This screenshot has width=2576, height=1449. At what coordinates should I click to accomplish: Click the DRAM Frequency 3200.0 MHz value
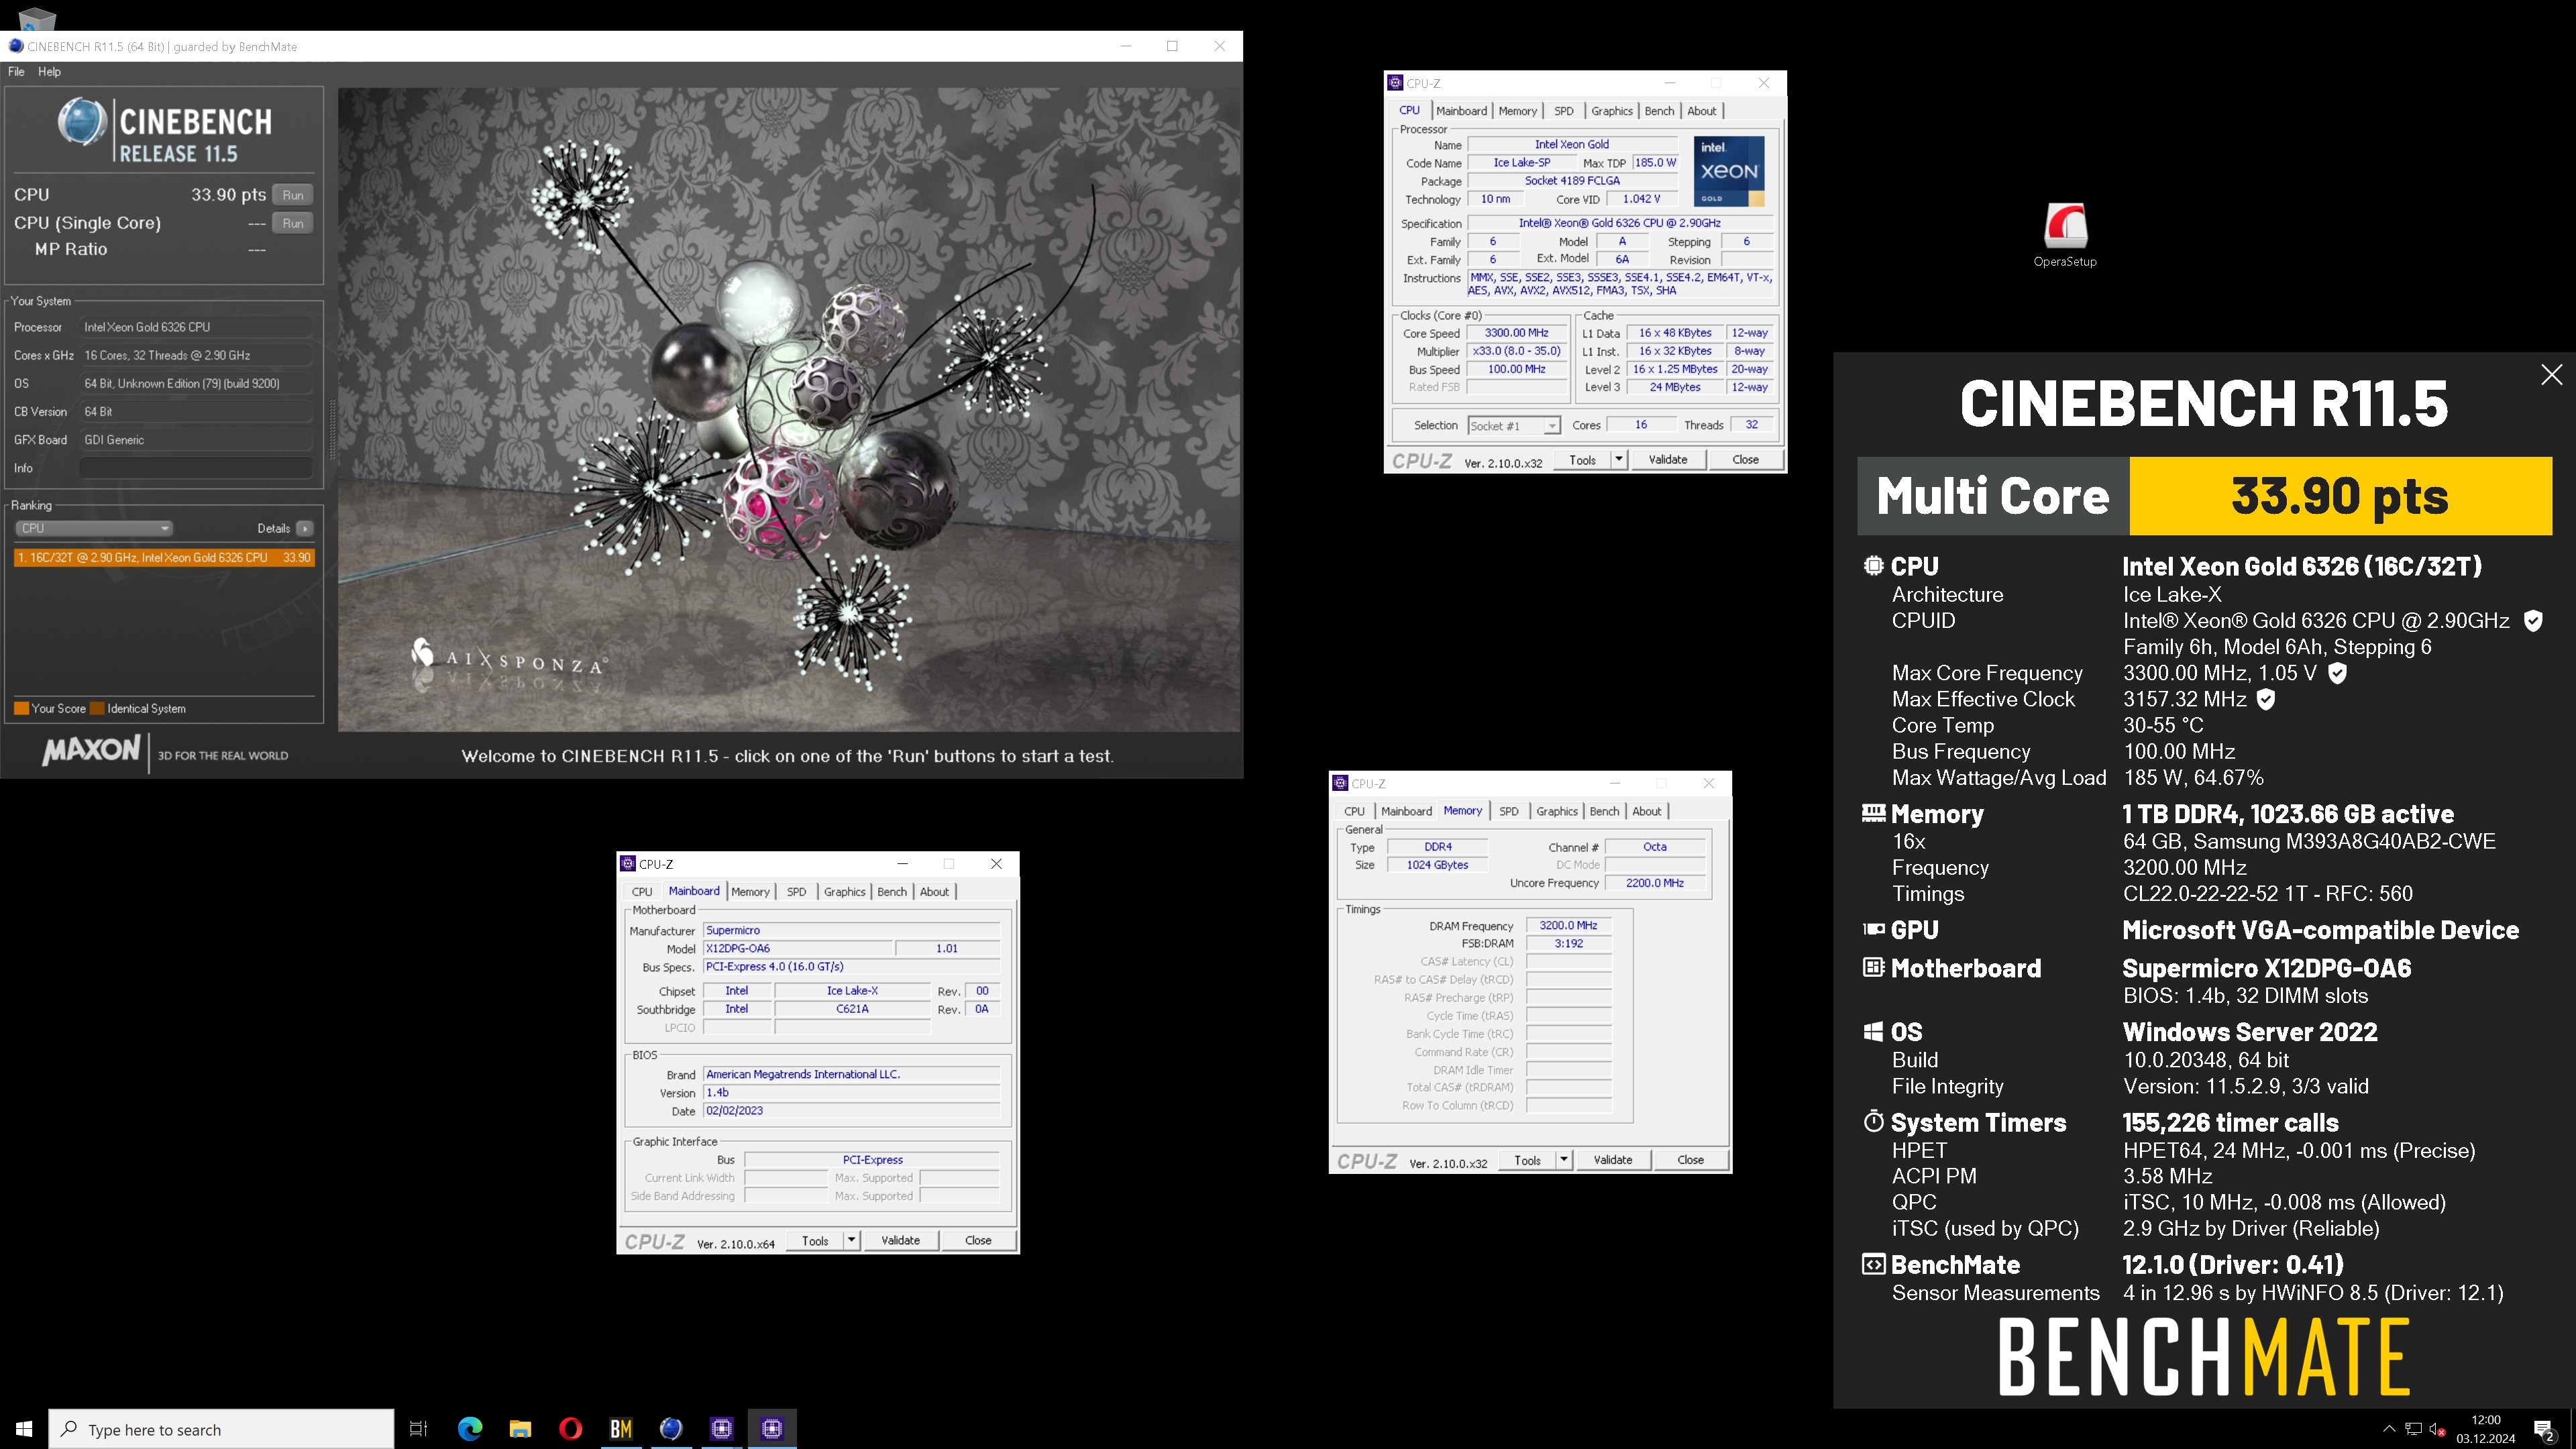point(1568,925)
